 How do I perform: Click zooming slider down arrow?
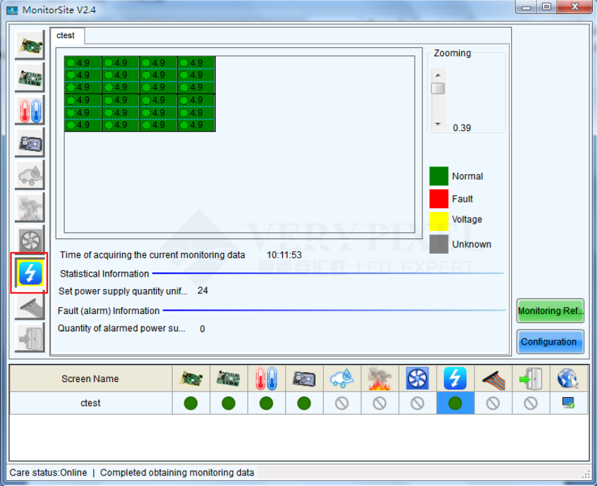(x=438, y=124)
